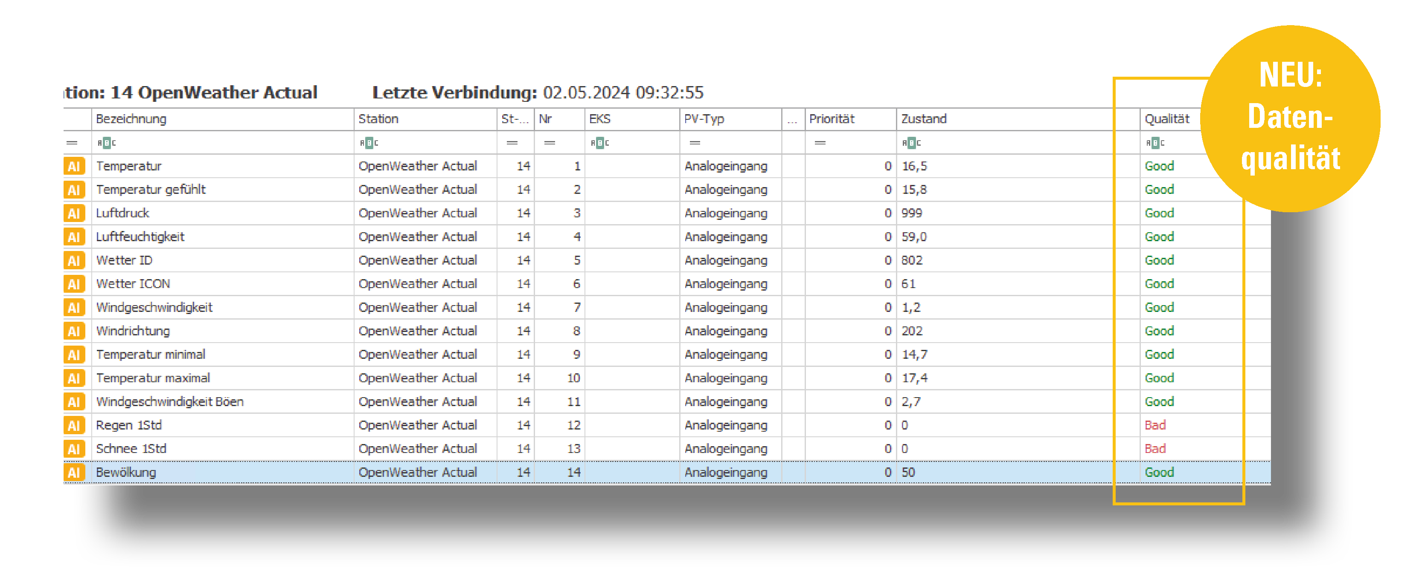Click the equals filter operator under St-... column

tap(512, 143)
